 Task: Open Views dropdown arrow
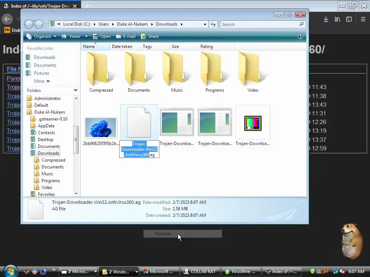pyautogui.click(x=86, y=36)
